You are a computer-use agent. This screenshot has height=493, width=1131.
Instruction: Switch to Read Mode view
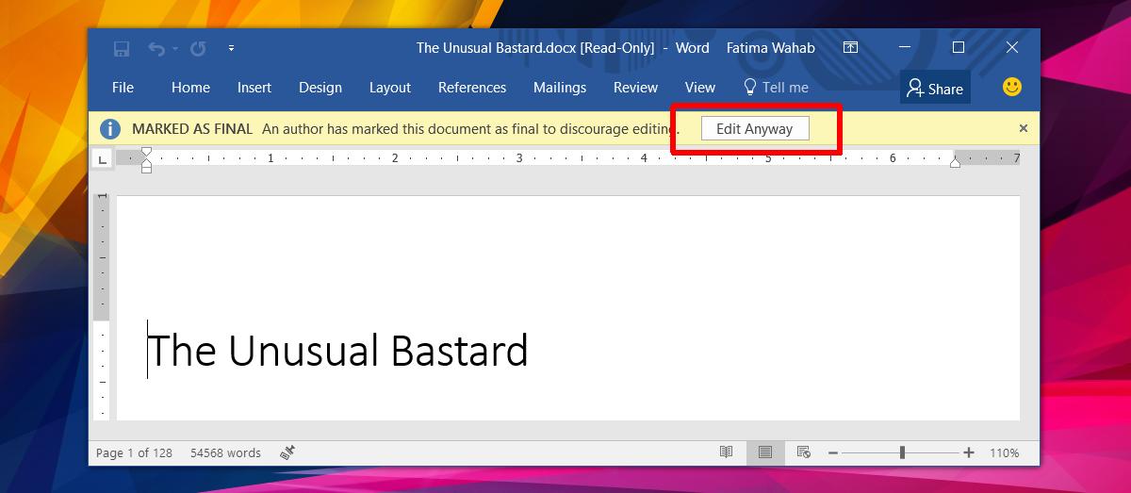click(x=726, y=452)
